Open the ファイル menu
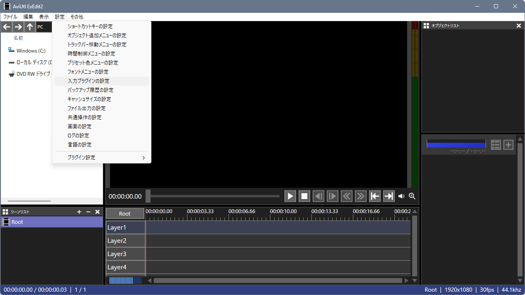Screen dimensions: 525x295 (x=10, y=17)
